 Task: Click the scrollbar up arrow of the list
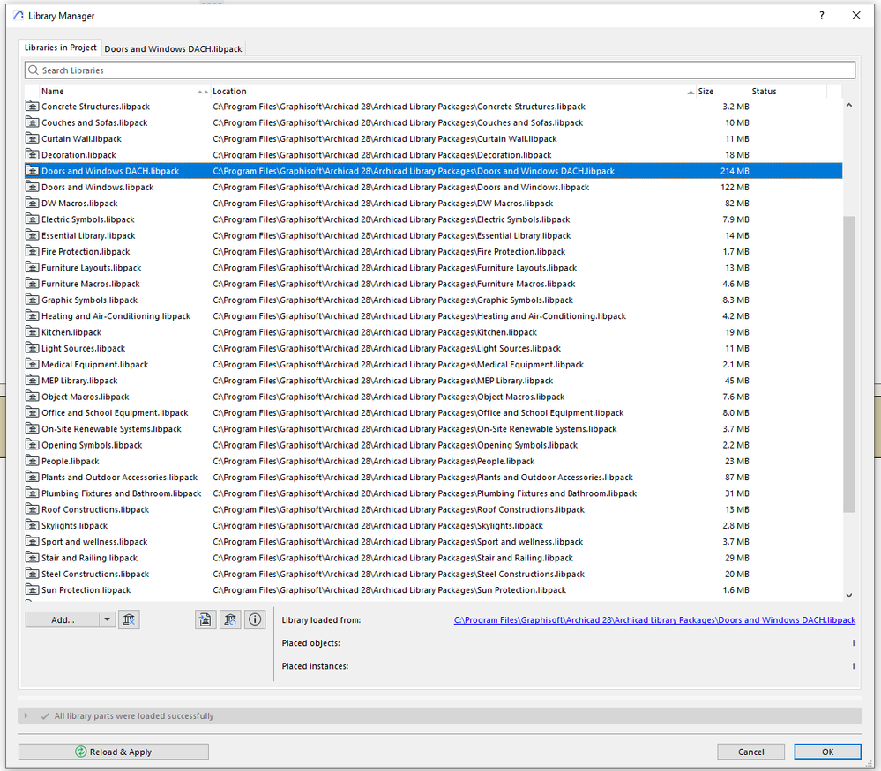click(849, 106)
